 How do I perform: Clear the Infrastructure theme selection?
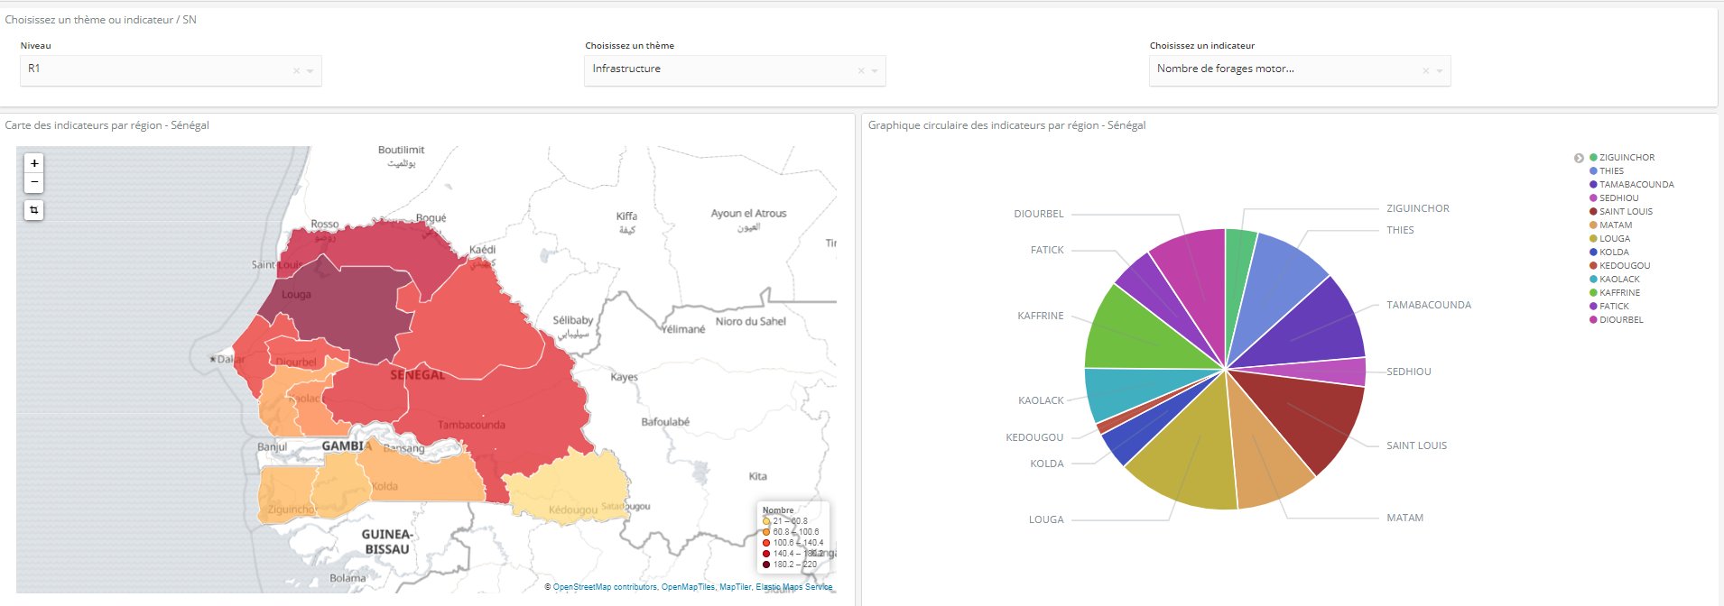(861, 70)
